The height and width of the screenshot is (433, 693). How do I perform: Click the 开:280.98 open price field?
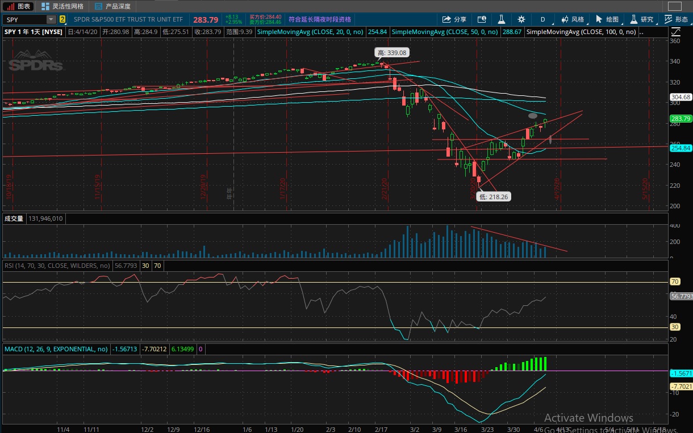(116, 32)
